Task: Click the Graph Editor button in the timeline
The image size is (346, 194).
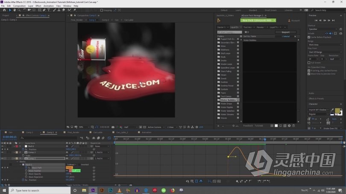Action: pyautogui.click(x=109, y=138)
